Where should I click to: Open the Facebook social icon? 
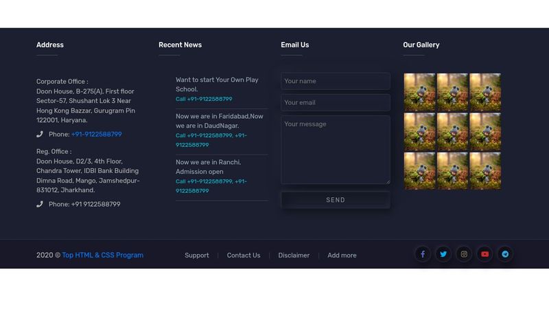coord(423,254)
